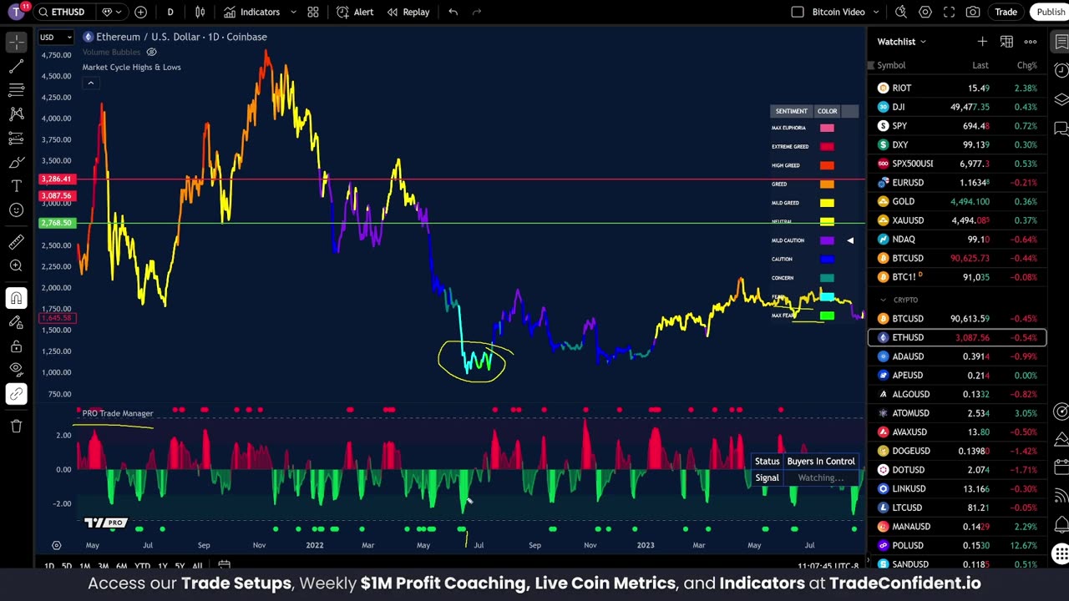Open the indicator templates grid icon

pyautogui.click(x=312, y=12)
